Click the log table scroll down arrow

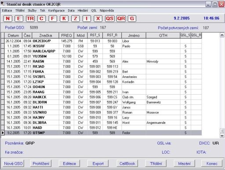(x=222, y=136)
